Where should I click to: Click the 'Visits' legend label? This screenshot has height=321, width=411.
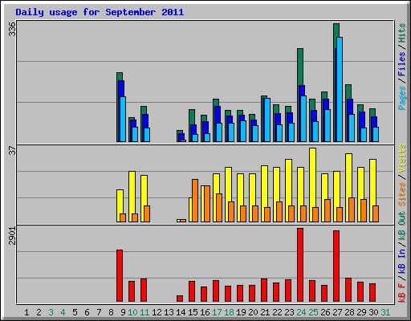point(402,158)
